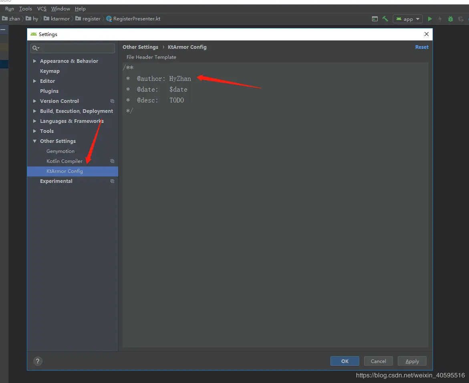The width and height of the screenshot is (469, 383).
Task: Select KtArmor Config settings item
Action: coord(72,171)
